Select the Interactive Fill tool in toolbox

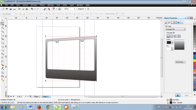tap(2, 80)
